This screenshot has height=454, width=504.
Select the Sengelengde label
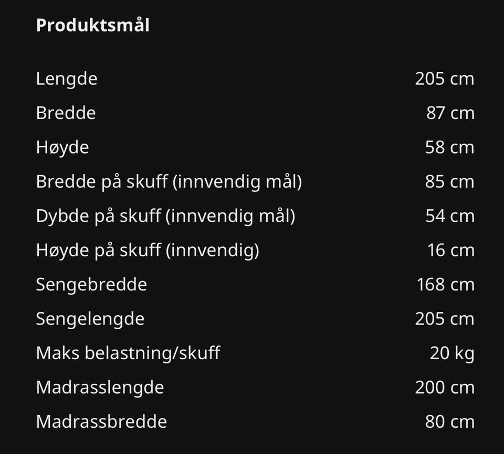(90, 319)
